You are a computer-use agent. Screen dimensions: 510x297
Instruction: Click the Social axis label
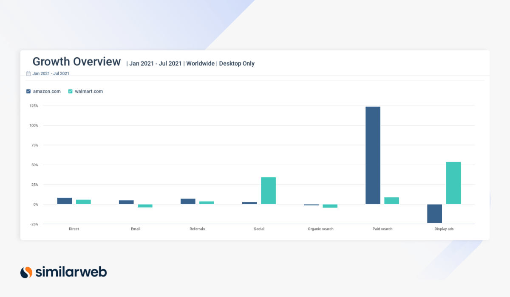click(259, 229)
